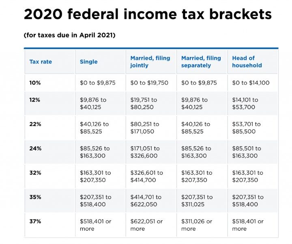
Task: Click the 24% tax rate row label
Action: point(35,148)
